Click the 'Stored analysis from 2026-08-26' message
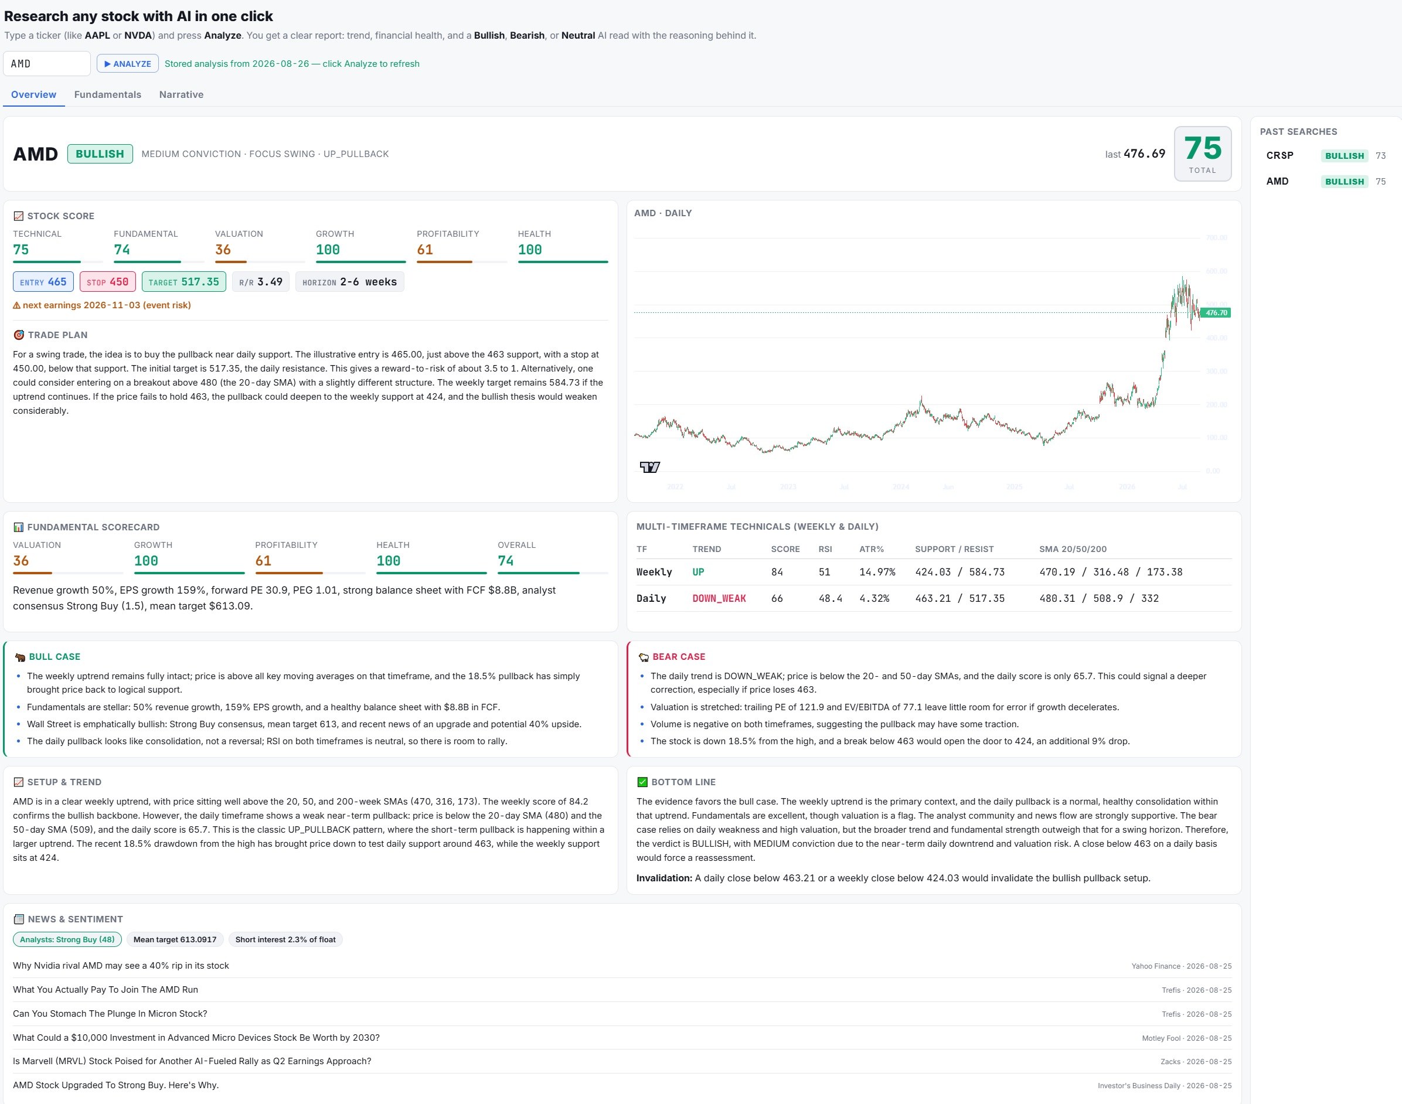Image resolution: width=1402 pixels, height=1104 pixels. pyautogui.click(x=291, y=63)
